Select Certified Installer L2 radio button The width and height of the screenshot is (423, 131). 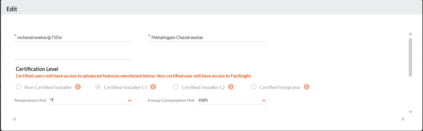(x=176, y=87)
